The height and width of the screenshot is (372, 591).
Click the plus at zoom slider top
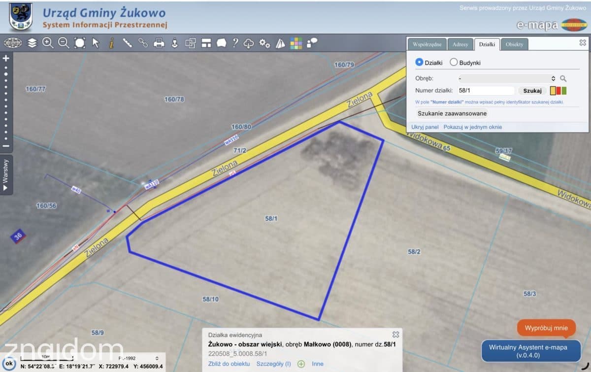pyautogui.click(x=6, y=58)
